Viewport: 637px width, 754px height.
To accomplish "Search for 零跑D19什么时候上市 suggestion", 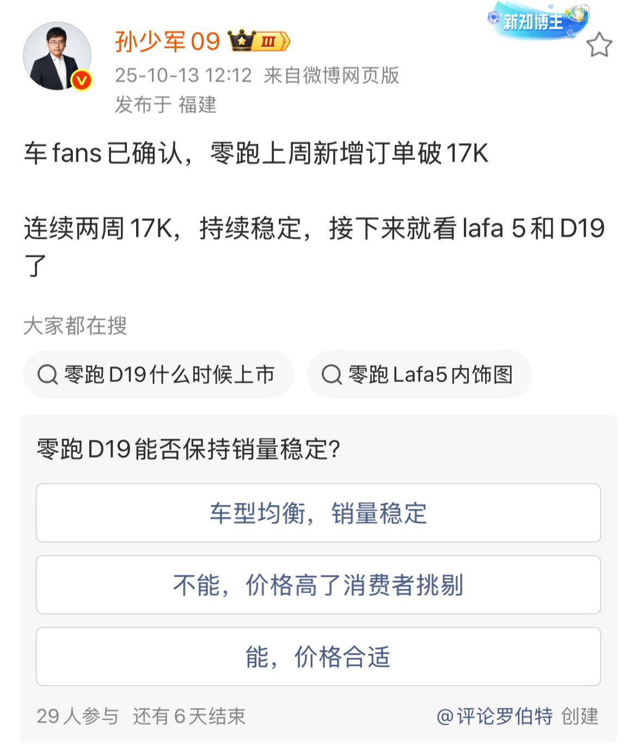I will pos(169,375).
